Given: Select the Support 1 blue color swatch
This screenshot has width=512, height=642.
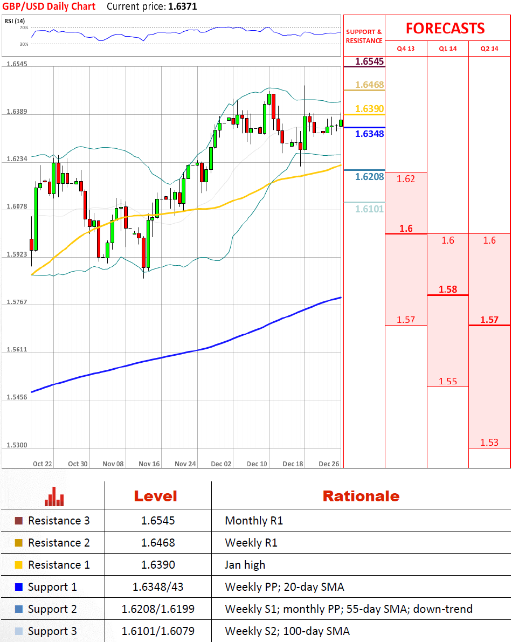Looking at the screenshot, I should pyautogui.click(x=18, y=587).
